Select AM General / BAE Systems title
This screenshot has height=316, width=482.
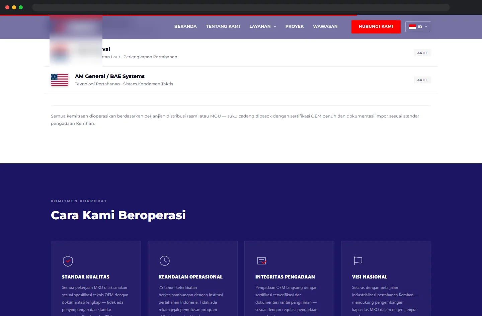[x=110, y=76]
